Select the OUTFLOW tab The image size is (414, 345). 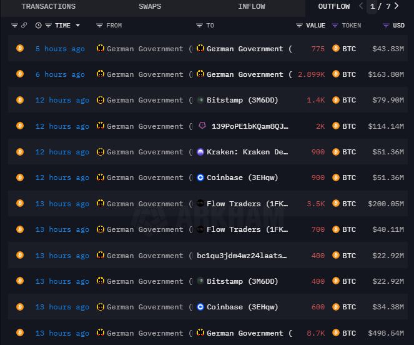click(x=334, y=6)
